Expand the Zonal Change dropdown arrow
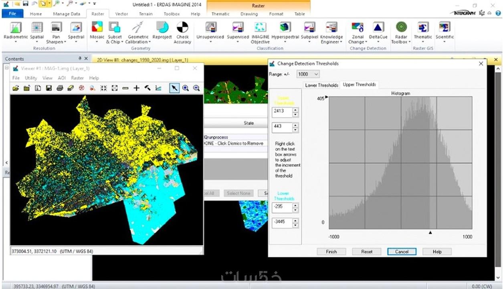Image resolution: width=503 pixels, height=289 pixels. point(366,42)
